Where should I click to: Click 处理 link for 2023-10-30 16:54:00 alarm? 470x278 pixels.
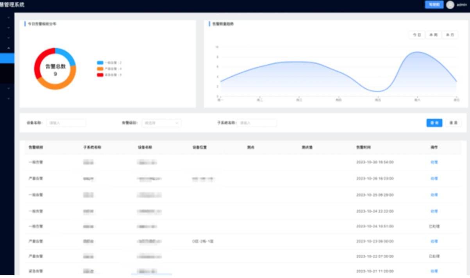pos(434,162)
